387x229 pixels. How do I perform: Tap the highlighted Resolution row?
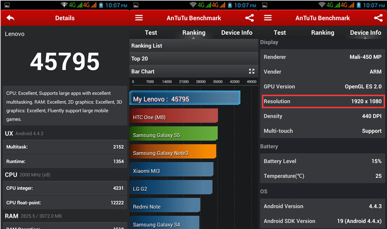tap(322, 101)
